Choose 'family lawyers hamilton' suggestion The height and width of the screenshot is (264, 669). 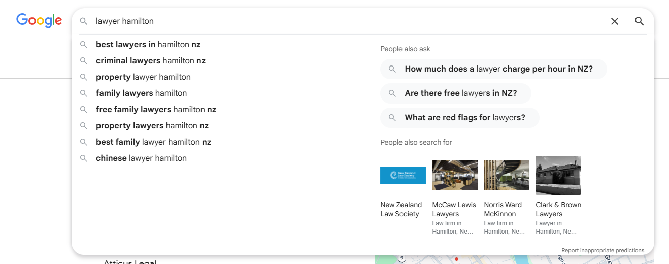tap(141, 93)
